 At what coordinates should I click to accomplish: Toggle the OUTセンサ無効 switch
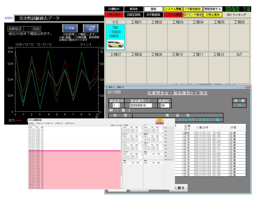click(x=193, y=15)
